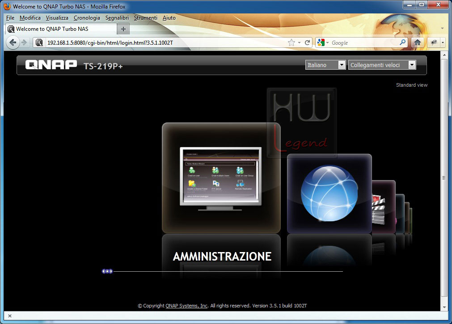
Task: Open the blue globe Web tile
Action: pos(329,194)
